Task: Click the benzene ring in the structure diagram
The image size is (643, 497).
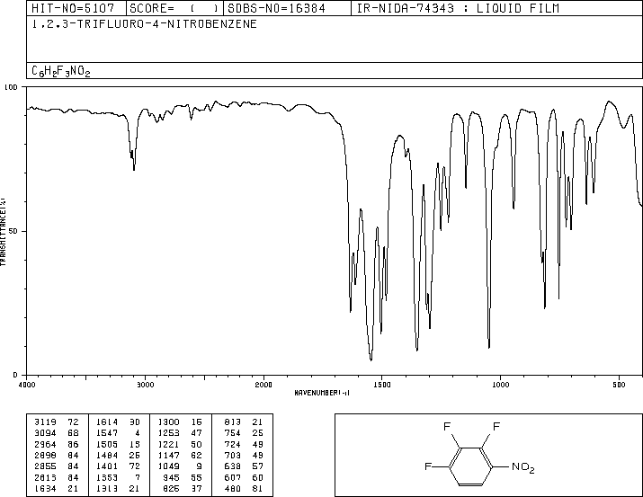Action: (x=470, y=466)
